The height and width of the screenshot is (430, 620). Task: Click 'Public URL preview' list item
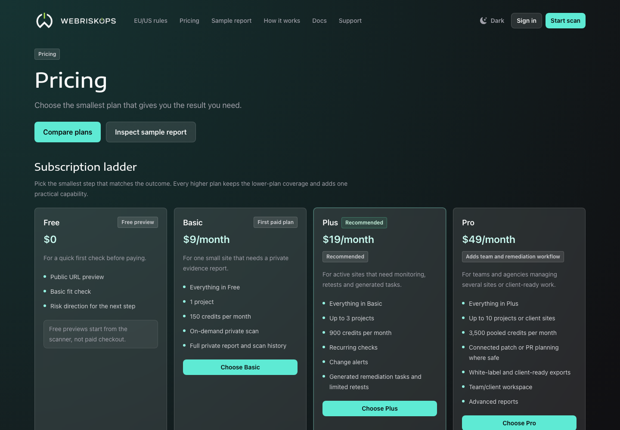77,277
